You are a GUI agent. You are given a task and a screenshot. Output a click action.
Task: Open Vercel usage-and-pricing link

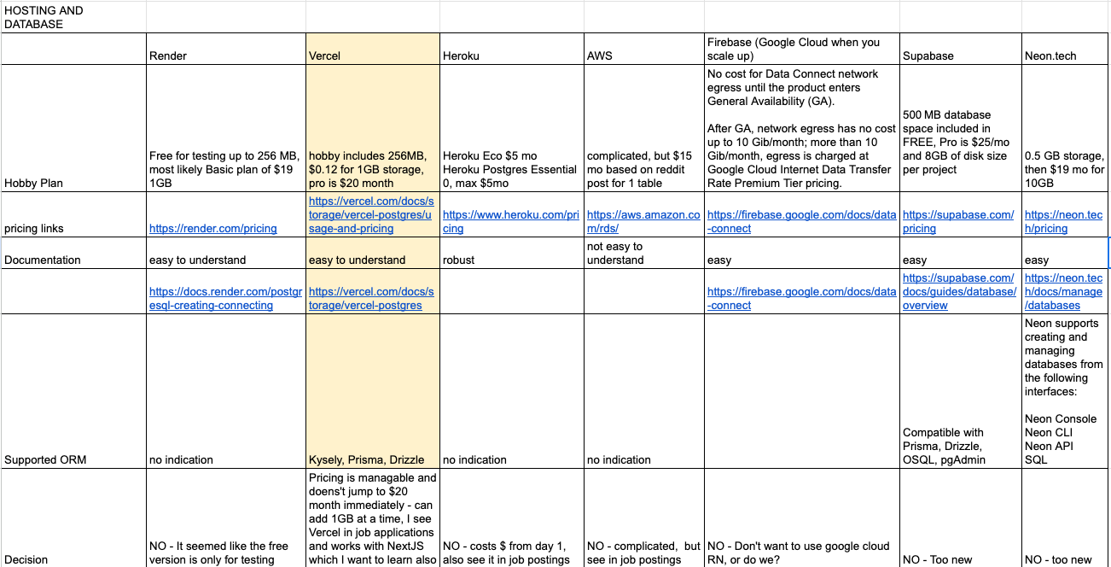point(372,214)
